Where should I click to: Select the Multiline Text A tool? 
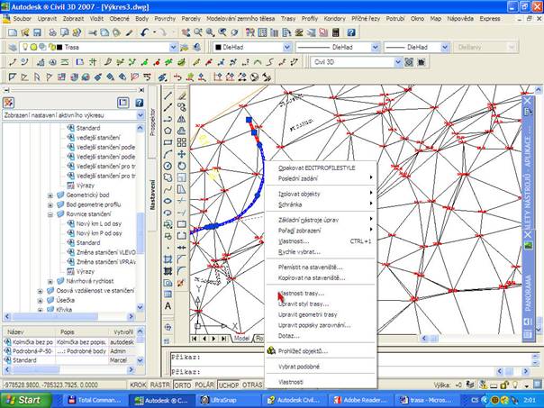[x=168, y=306]
